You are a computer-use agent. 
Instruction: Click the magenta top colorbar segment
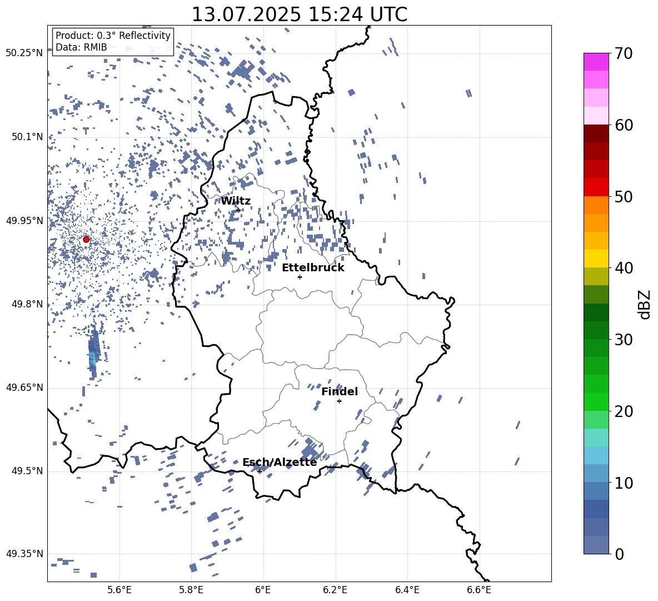tap(596, 62)
